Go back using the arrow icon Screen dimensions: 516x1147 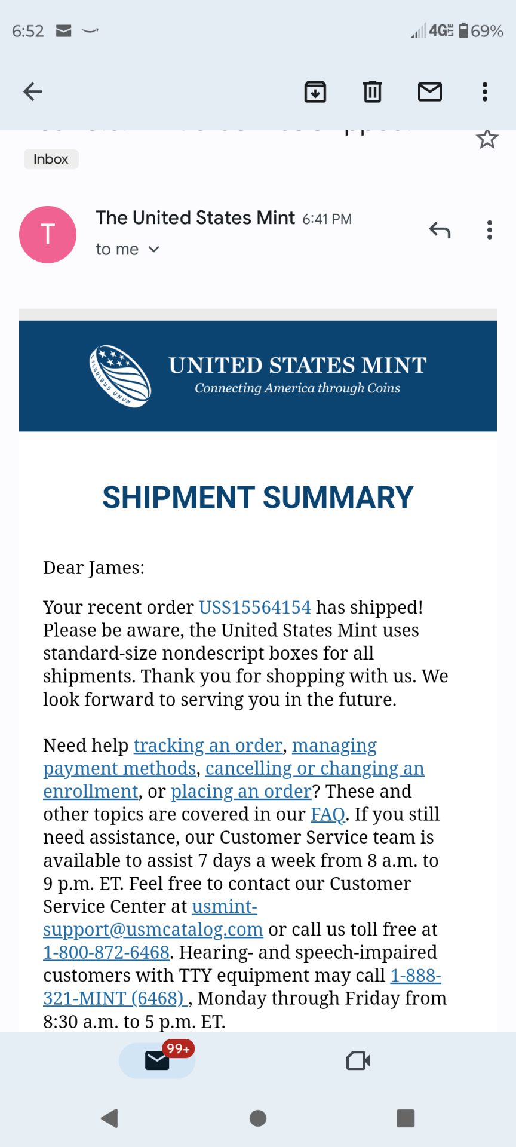coord(32,91)
